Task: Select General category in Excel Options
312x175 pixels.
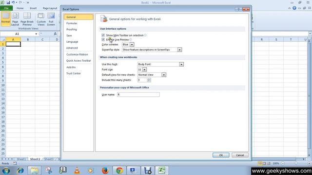Action: (78, 17)
